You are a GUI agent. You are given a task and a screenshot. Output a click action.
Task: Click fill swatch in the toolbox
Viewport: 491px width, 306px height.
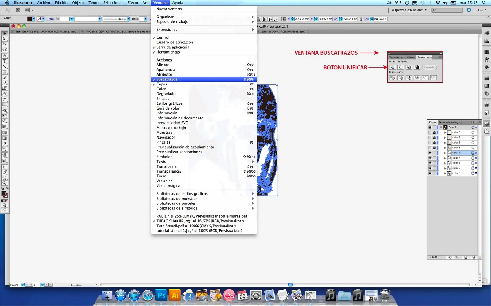point(4,193)
